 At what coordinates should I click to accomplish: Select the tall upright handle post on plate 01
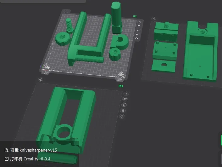[117, 17]
